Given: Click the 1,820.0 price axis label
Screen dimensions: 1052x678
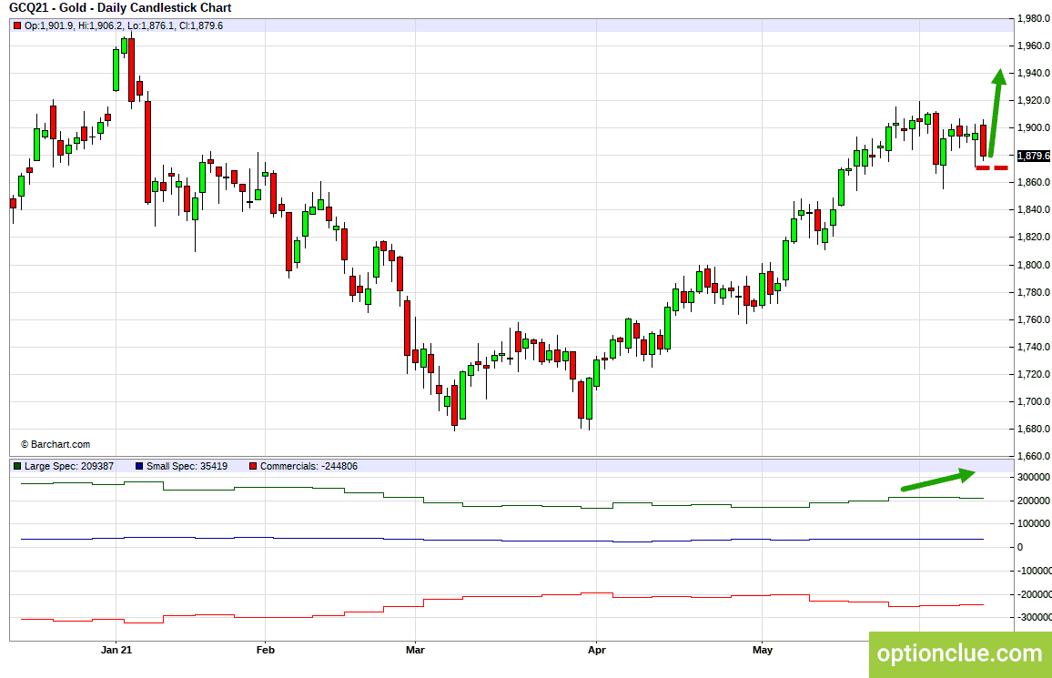Looking at the screenshot, I should pyautogui.click(x=1034, y=237).
